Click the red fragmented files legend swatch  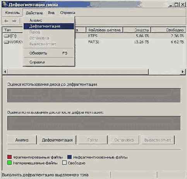[x=10, y=157]
